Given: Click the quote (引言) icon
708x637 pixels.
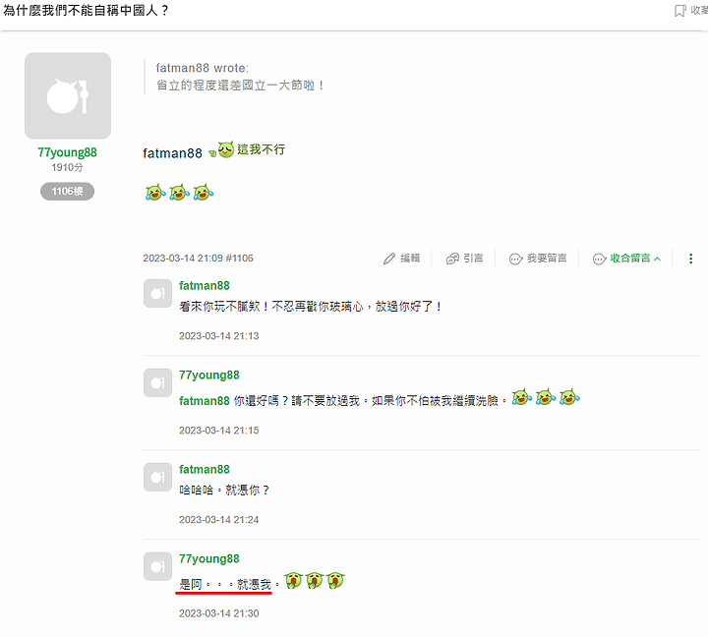Looking at the screenshot, I should tap(452, 259).
